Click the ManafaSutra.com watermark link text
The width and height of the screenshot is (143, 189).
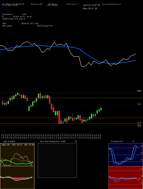115,4
